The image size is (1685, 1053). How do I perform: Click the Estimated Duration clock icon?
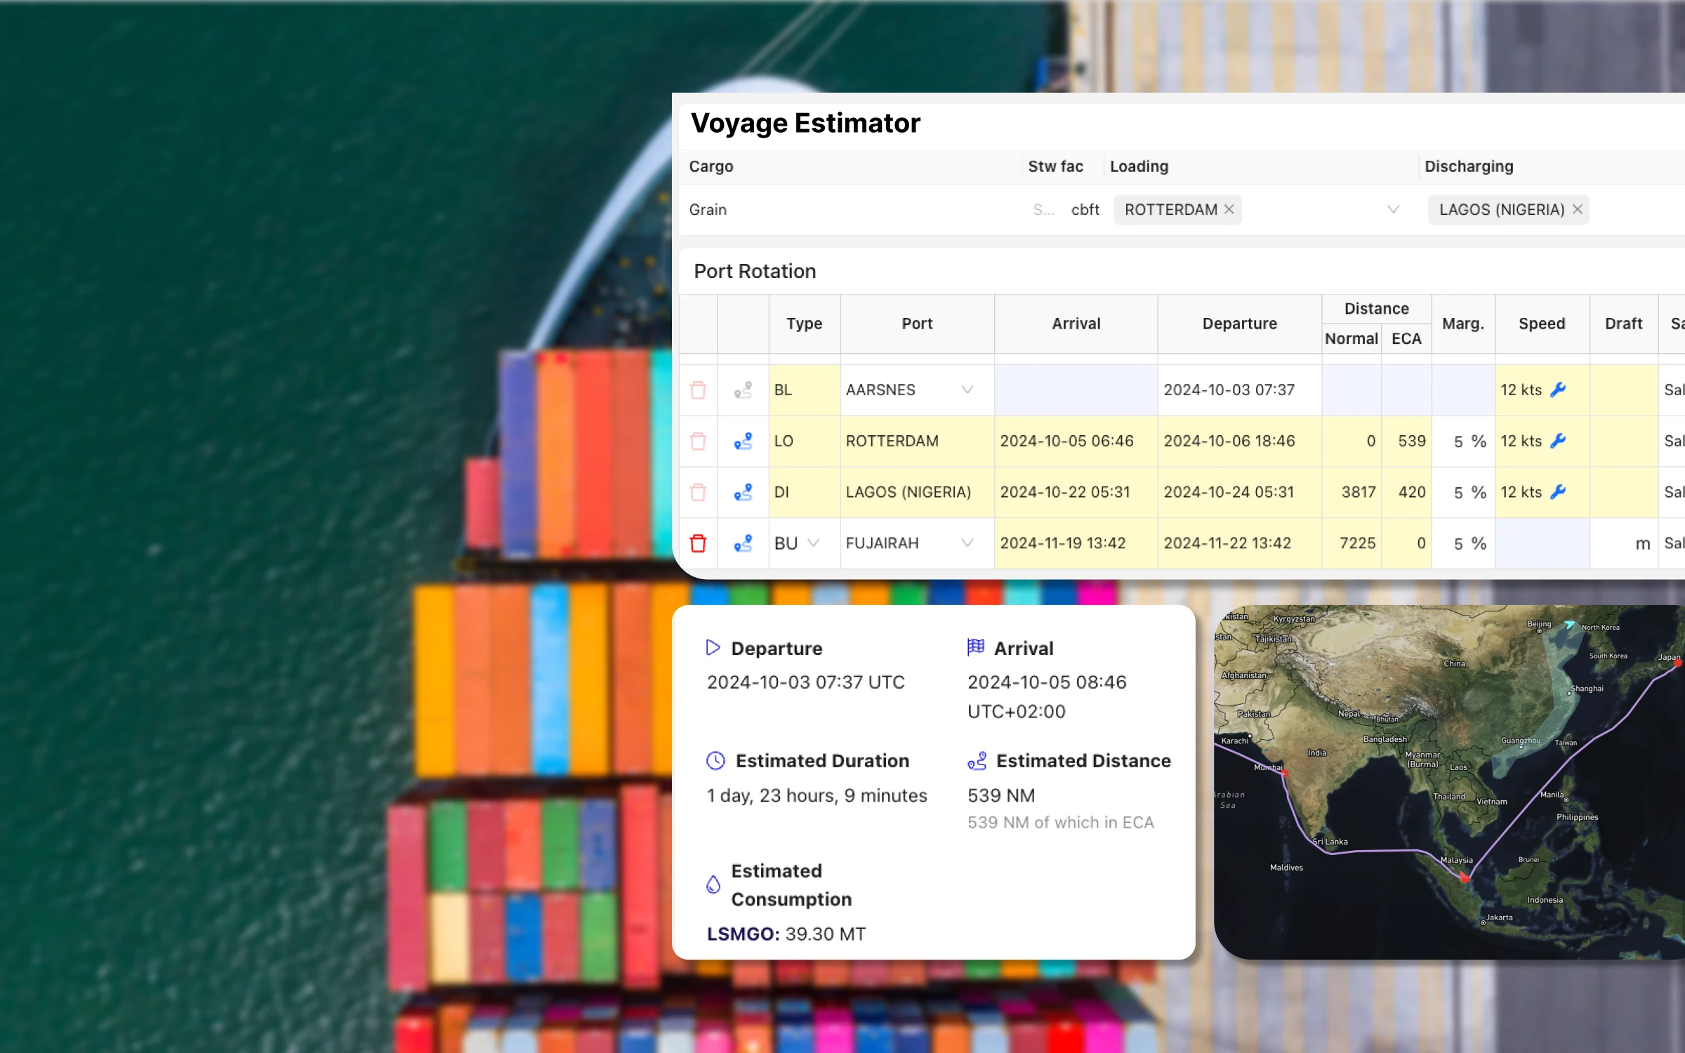tap(715, 760)
